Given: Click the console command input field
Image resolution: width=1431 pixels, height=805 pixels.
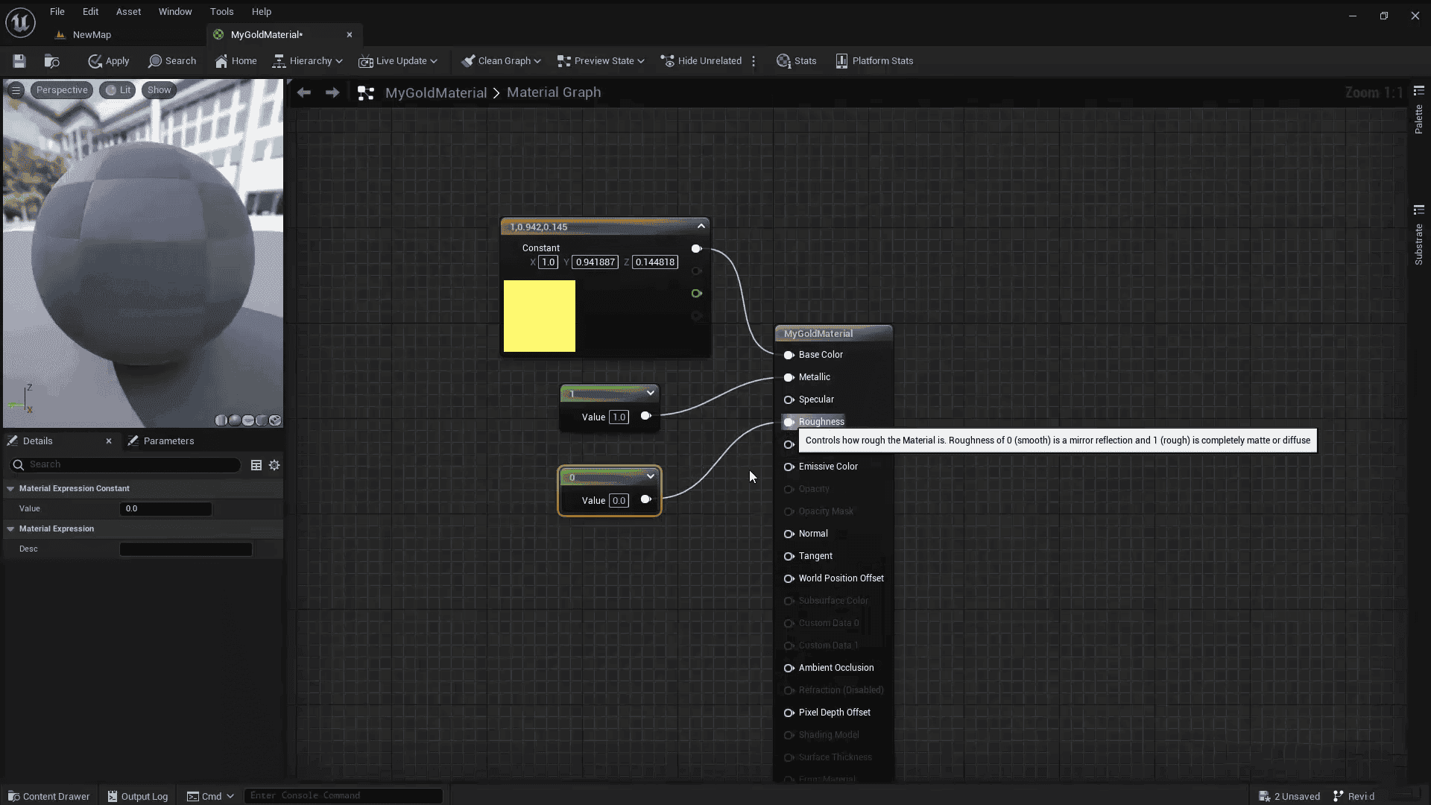Looking at the screenshot, I should coord(343,795).
